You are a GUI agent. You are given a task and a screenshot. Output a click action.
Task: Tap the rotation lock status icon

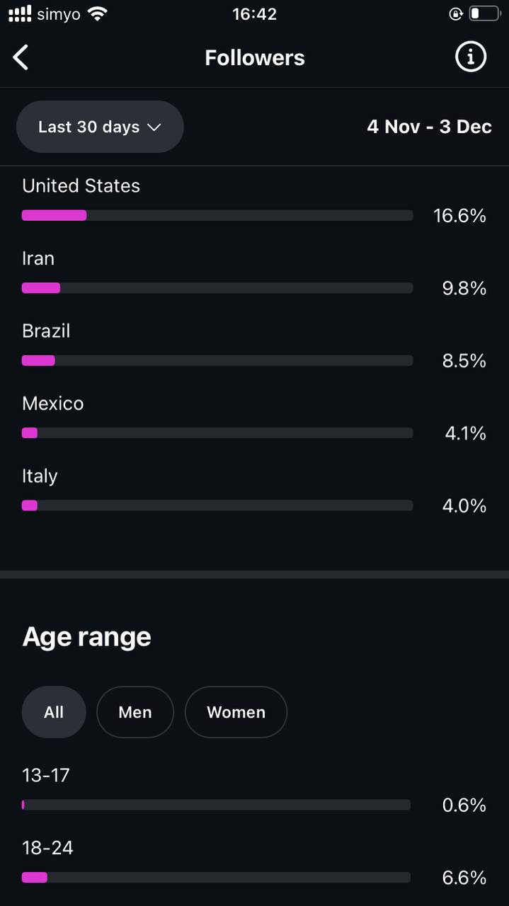pyautogui.click(x=456, y=13)
